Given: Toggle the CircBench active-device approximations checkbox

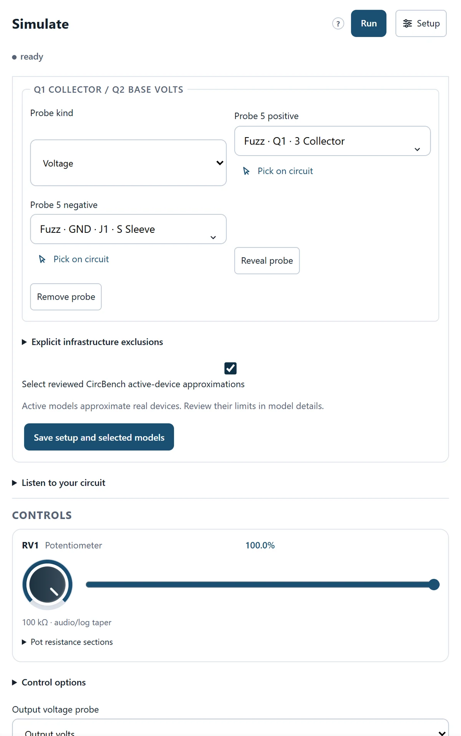Looking at the screenshot, I should (x=230, y=368).
